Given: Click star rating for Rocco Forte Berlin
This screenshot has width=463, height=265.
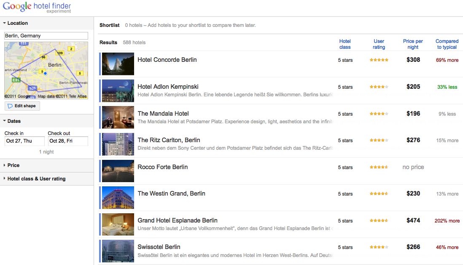Looking at the screenshot, I should pyautogui.click(x=379, y=167).
